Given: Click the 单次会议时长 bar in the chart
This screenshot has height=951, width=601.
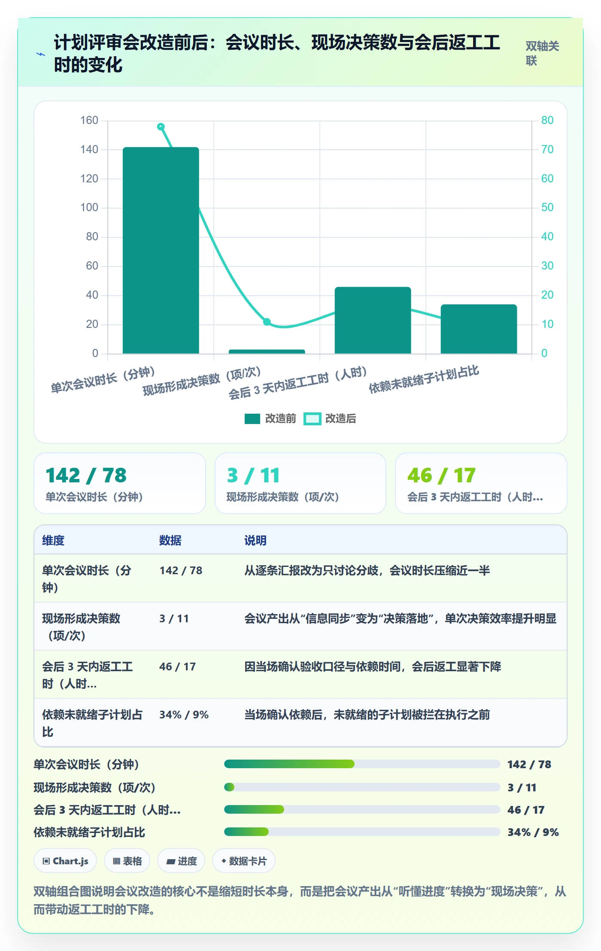Looking at the screenshot, I should pos(161,250).
